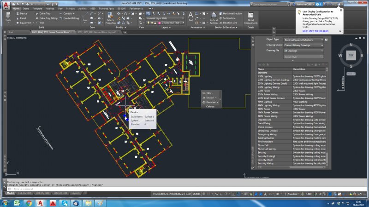Click the TOP face of ViewCube

point(351,55)
